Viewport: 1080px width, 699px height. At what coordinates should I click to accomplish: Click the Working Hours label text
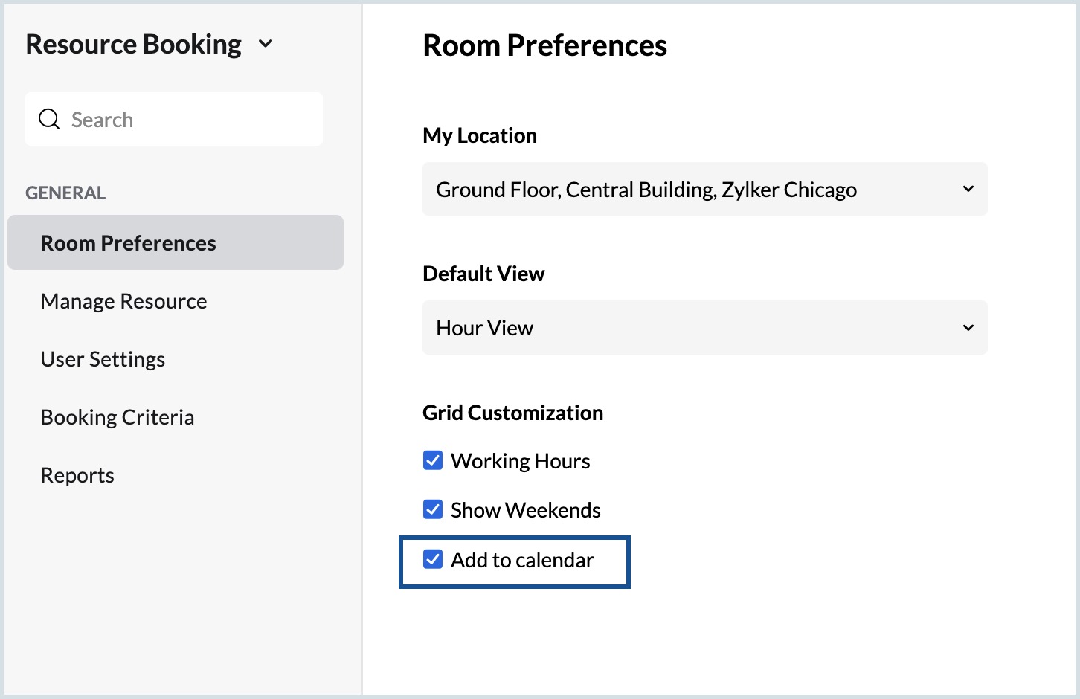point(520,461)
